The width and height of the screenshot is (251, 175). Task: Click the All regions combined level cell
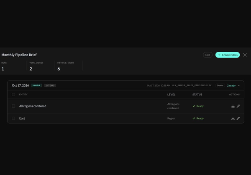coord(173,106)
